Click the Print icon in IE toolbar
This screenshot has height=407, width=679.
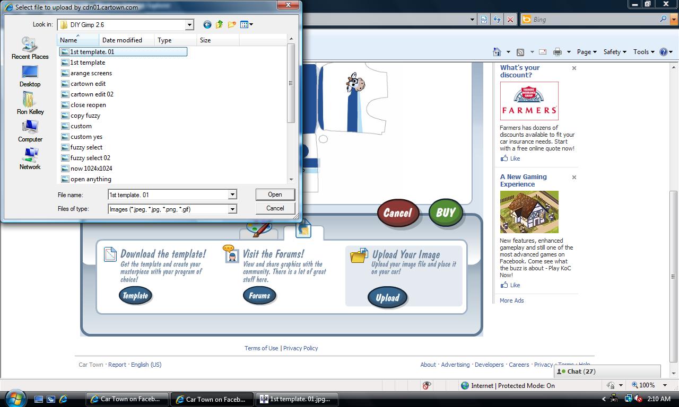pos(557,52)
